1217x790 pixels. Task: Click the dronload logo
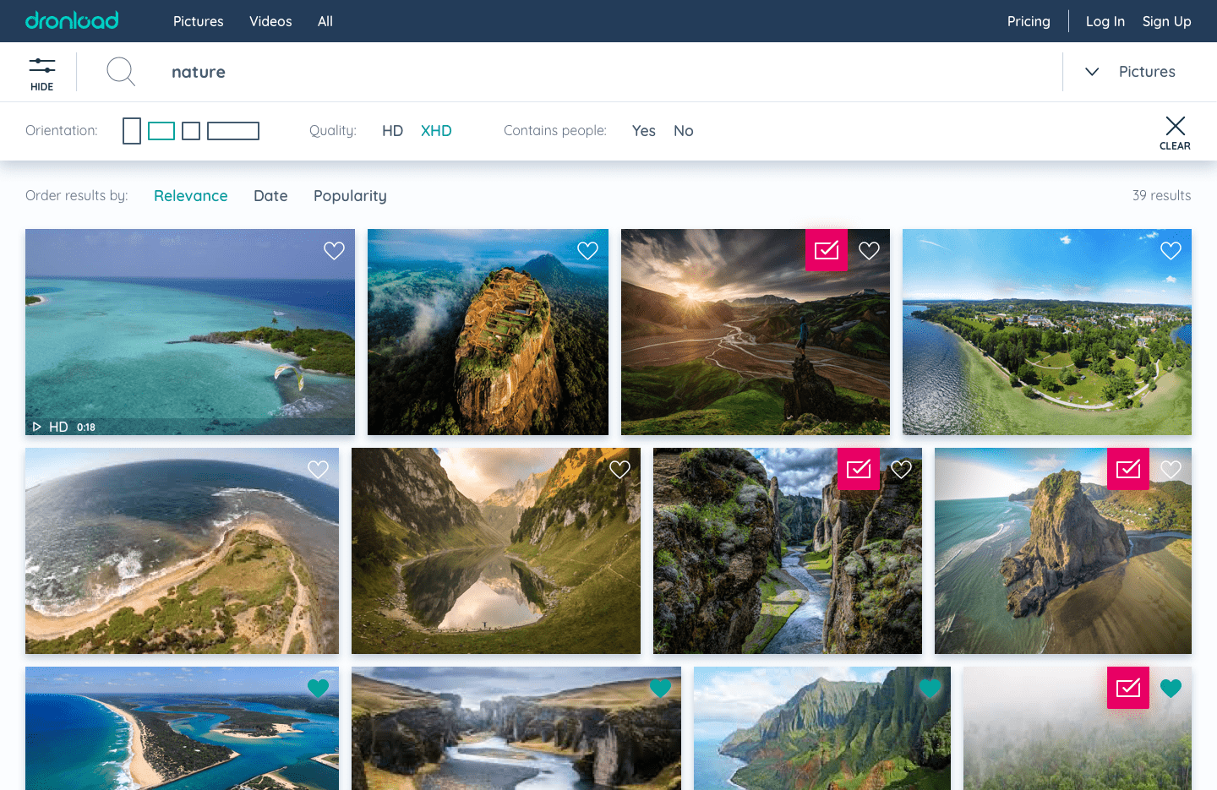point(72,20)
